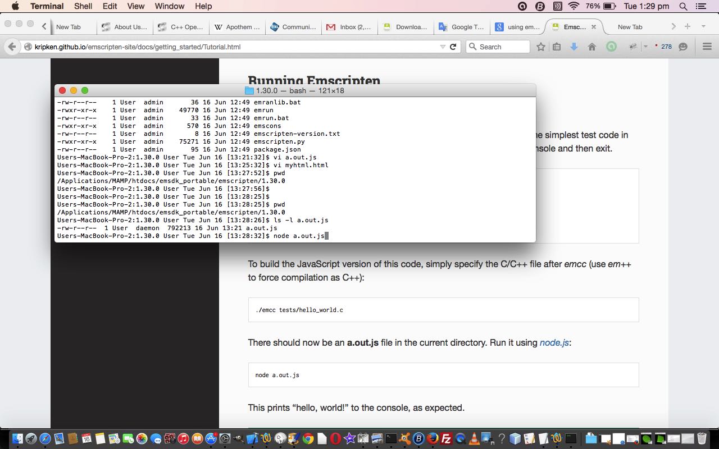Click the 'node a.out.js' code box on webpage
The height and width of the screenshot is (449, 719).
pyautogui.click(x=443, y=375)
